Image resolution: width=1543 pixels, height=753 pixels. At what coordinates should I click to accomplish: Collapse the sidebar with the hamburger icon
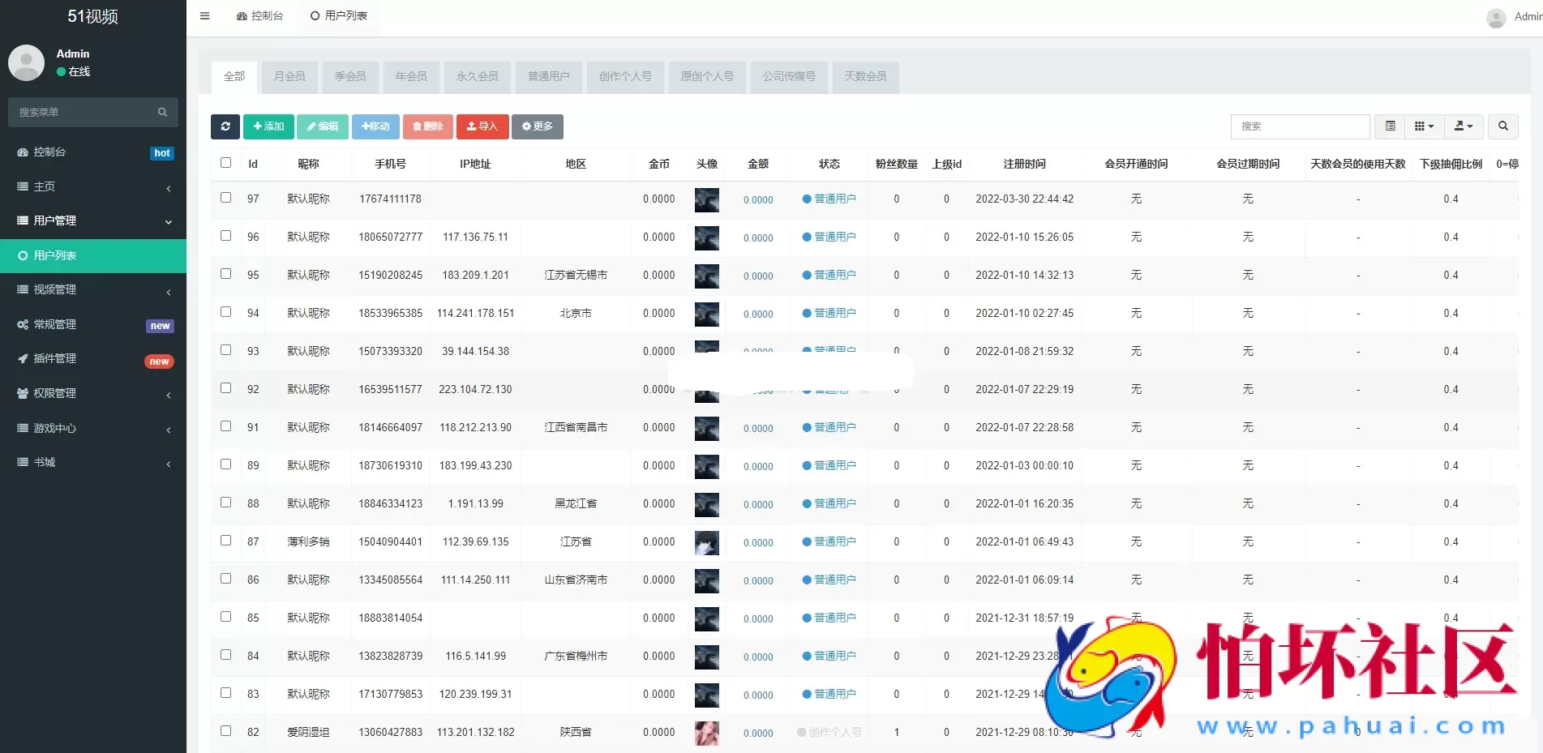[204, 15]
